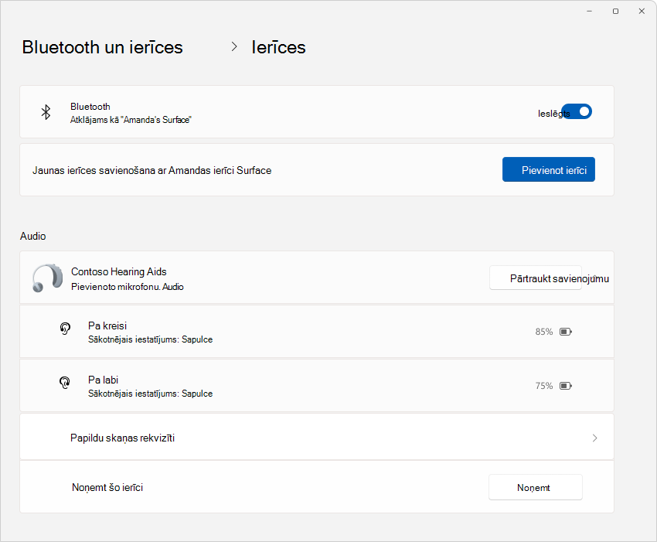Click the 85% battery level text
This screenshot has height=542, width=657.
[544, 332]
